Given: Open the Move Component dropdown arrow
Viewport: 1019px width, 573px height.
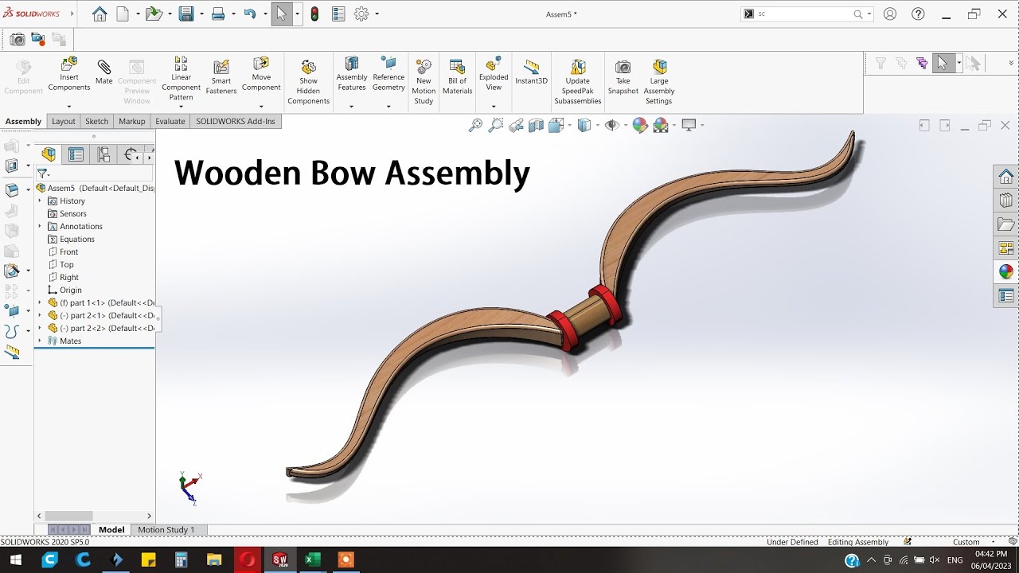Looking at the screenshot, I should point(261,106).
